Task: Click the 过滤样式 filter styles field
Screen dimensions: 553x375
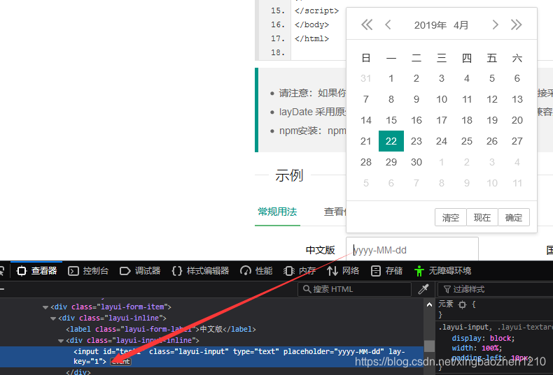Action: click(495, 290)
